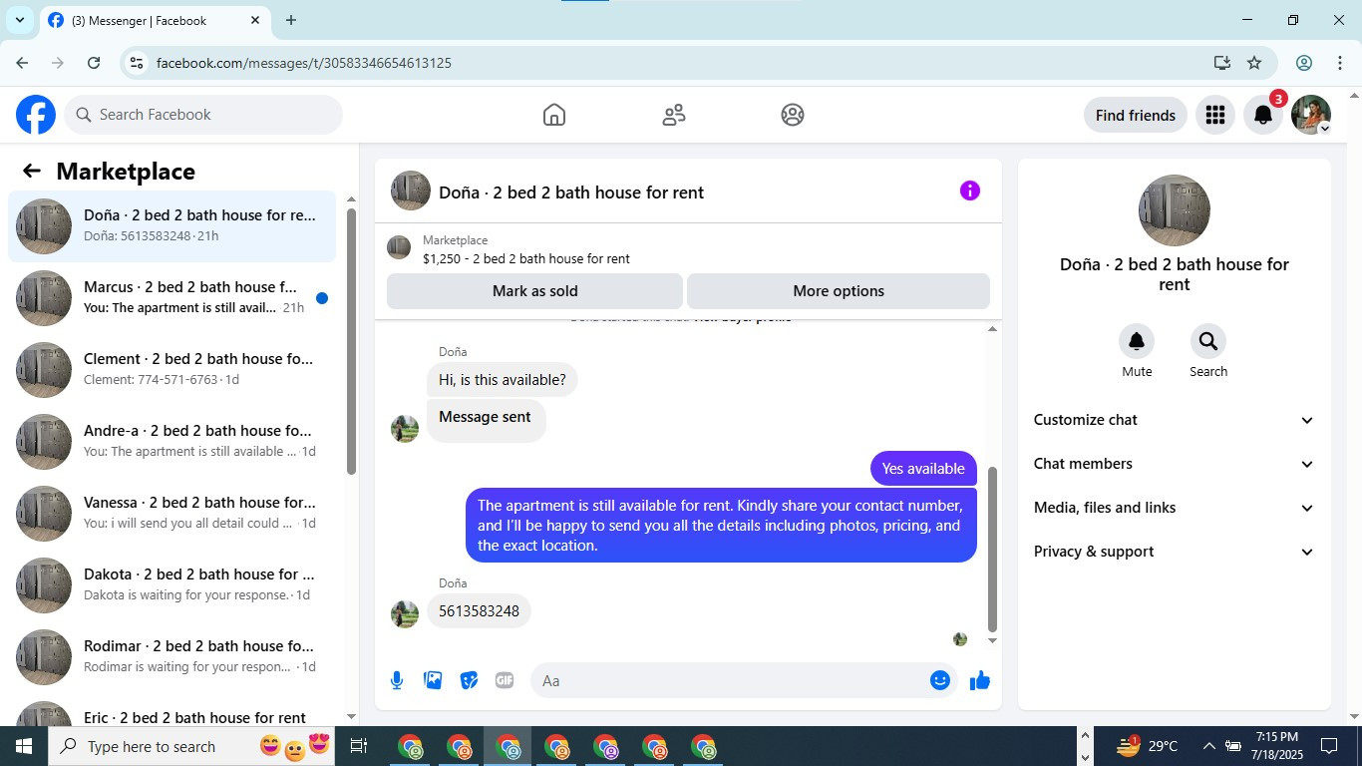Go to the Home feed icon
Viewport: 1362px width, 766px height.
554,115
